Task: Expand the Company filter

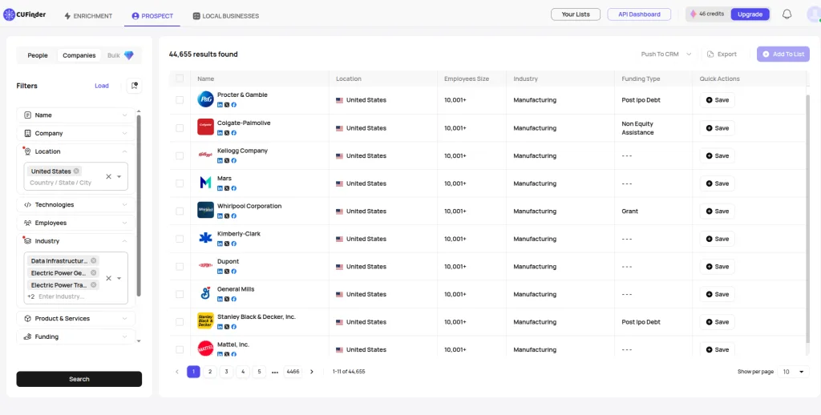Action: [x=76, y=134]
